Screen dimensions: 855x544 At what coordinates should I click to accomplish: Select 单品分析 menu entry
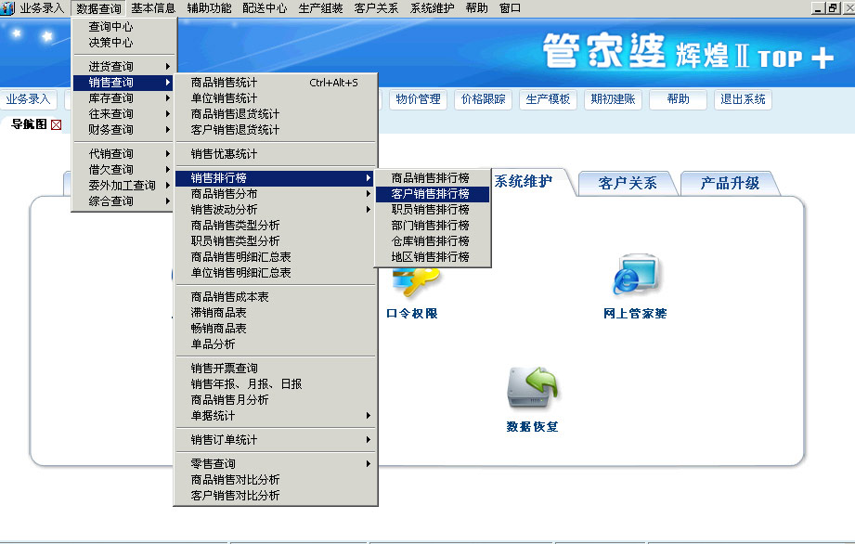pyautogui.click(x=276, y=344)
